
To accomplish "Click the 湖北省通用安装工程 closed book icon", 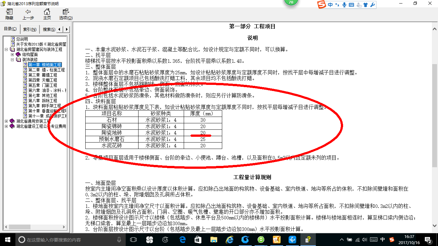I will pos(12,121).
